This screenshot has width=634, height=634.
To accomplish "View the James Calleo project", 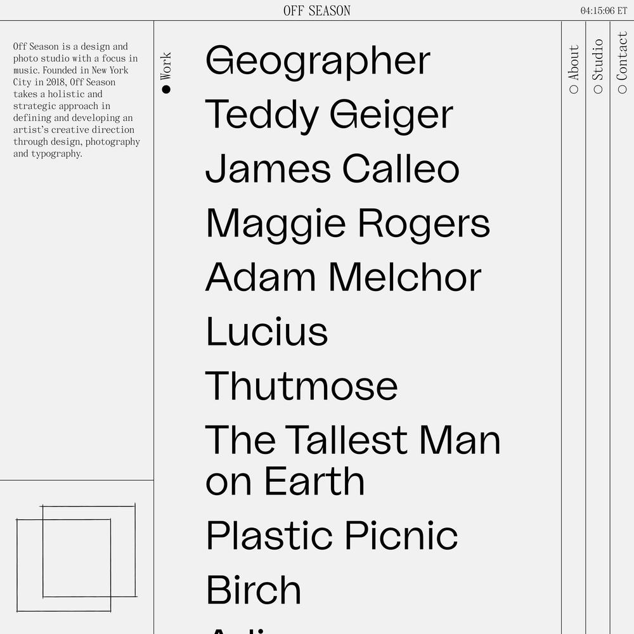I will 332,169.
